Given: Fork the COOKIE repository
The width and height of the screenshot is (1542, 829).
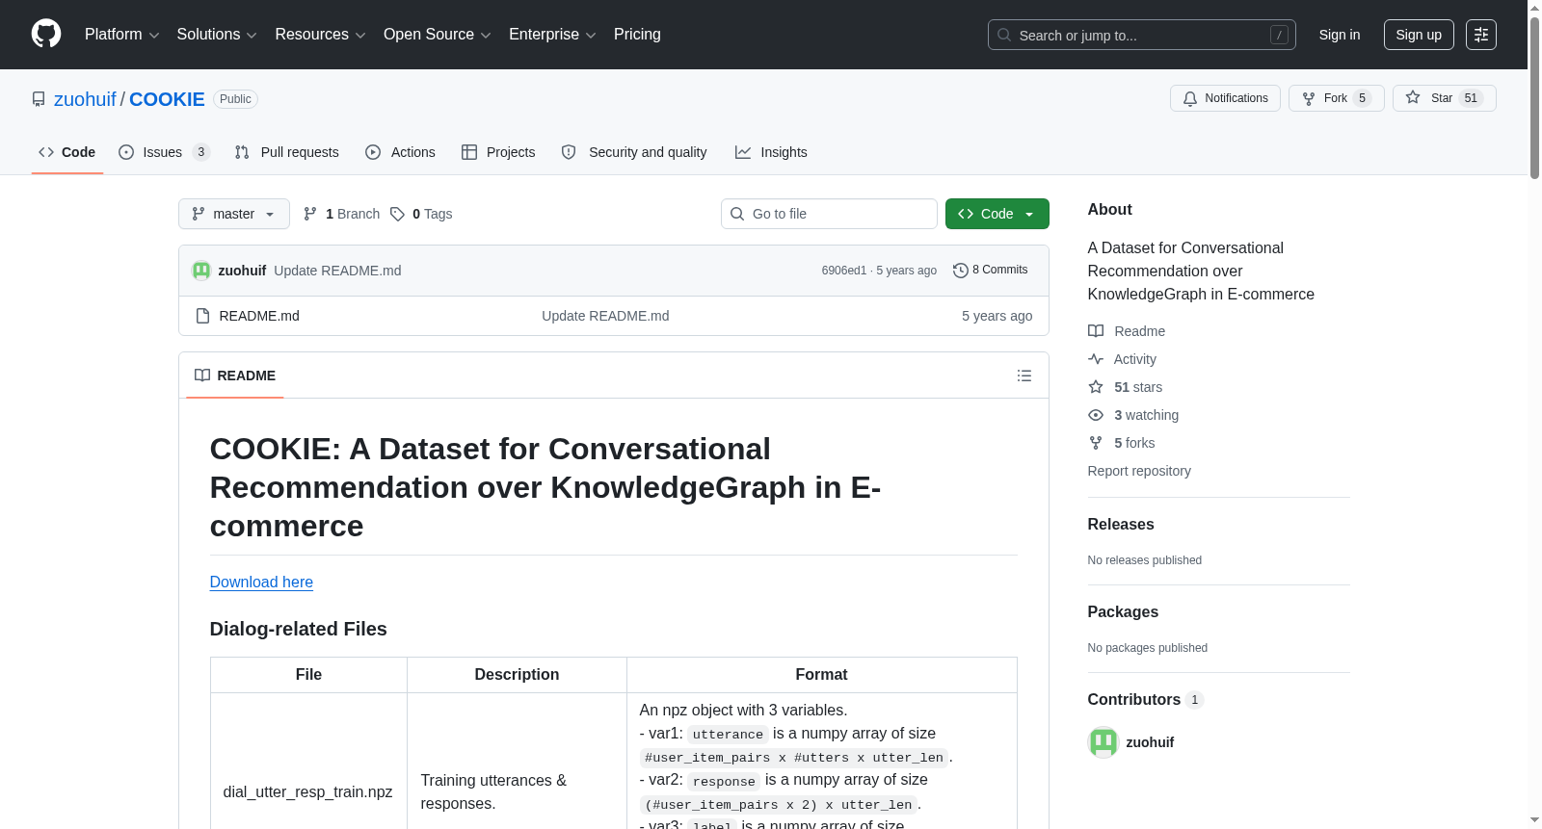Looking at the screenshot, I should [1336, 98].
